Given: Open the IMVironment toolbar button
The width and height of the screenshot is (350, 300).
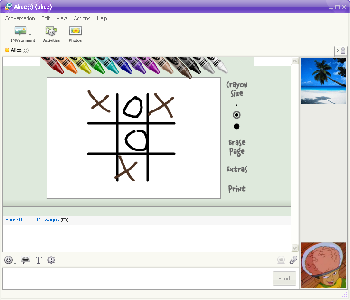Looking at the screenshot, I should point(20,34).
